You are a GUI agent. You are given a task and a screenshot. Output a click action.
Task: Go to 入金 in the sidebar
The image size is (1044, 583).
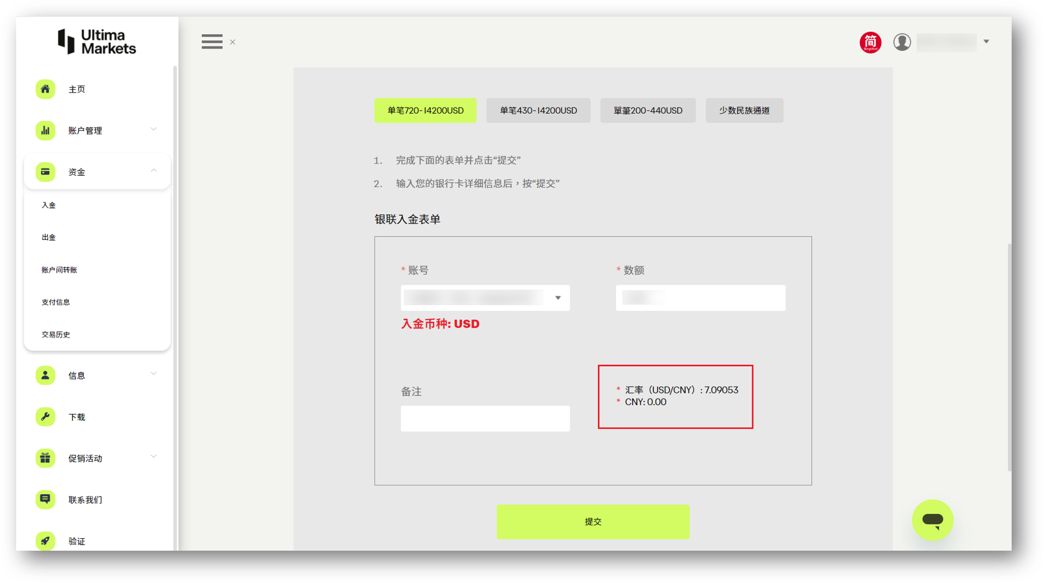click(49, 205)
